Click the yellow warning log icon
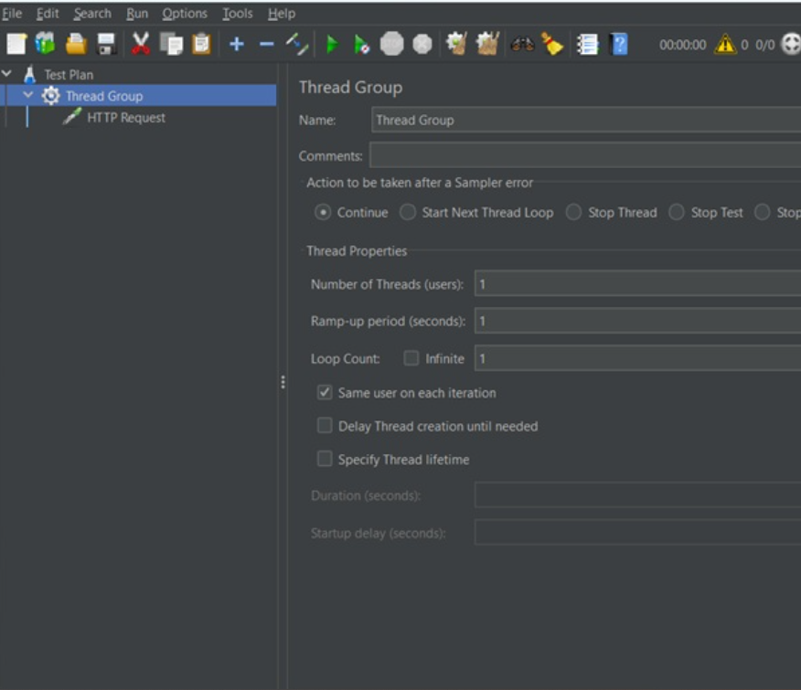The height and width of the screenshot is (690, 801). [725, 44]
